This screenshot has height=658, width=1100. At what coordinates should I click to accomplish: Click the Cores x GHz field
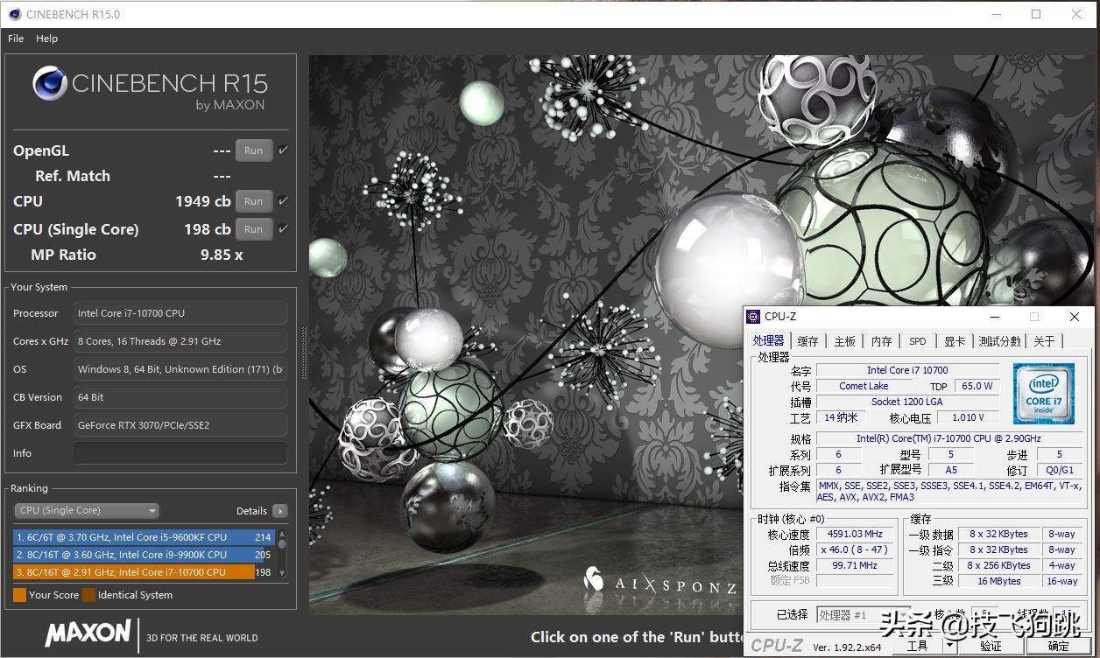(180, 341)
